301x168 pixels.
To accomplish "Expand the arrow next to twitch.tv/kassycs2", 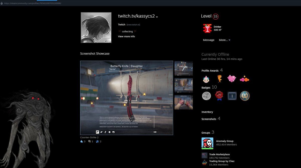I will click(x=157, y=17).
